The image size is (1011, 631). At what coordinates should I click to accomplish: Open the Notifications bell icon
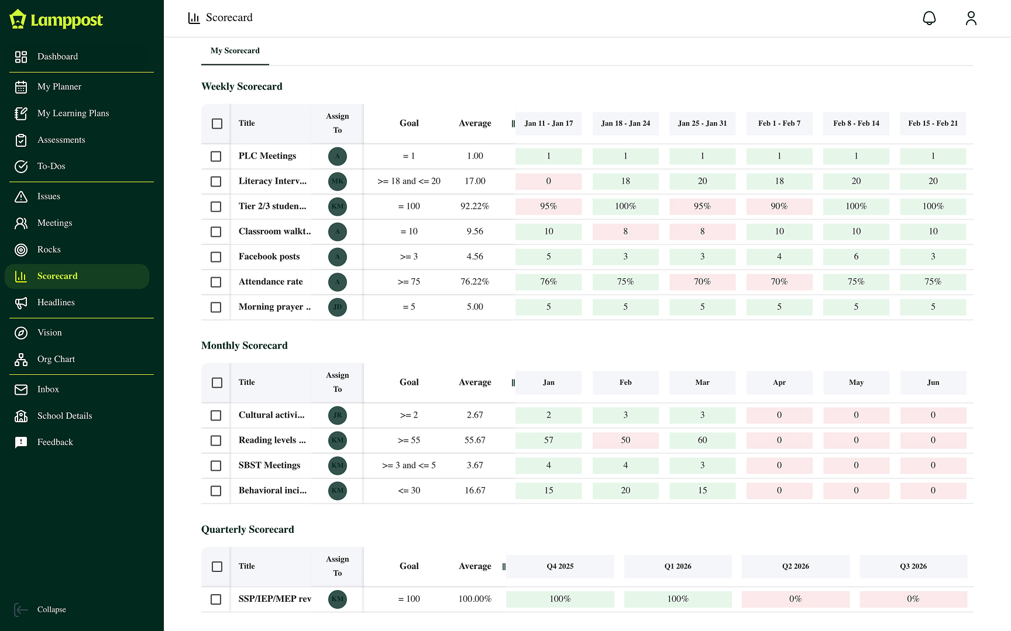coord(930,18)
